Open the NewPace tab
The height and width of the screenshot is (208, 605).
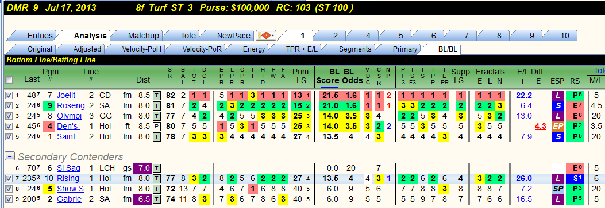(x=234, y=36)
